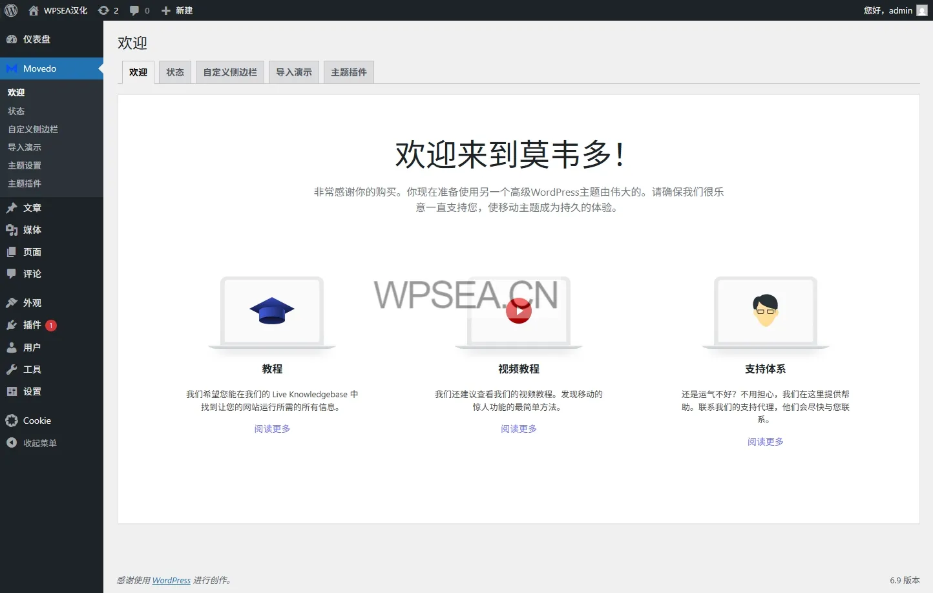The height and width of the screenshot is (593, 933).
Task: Open the updates icon showing 2
Action: click(x=108, y=10)
